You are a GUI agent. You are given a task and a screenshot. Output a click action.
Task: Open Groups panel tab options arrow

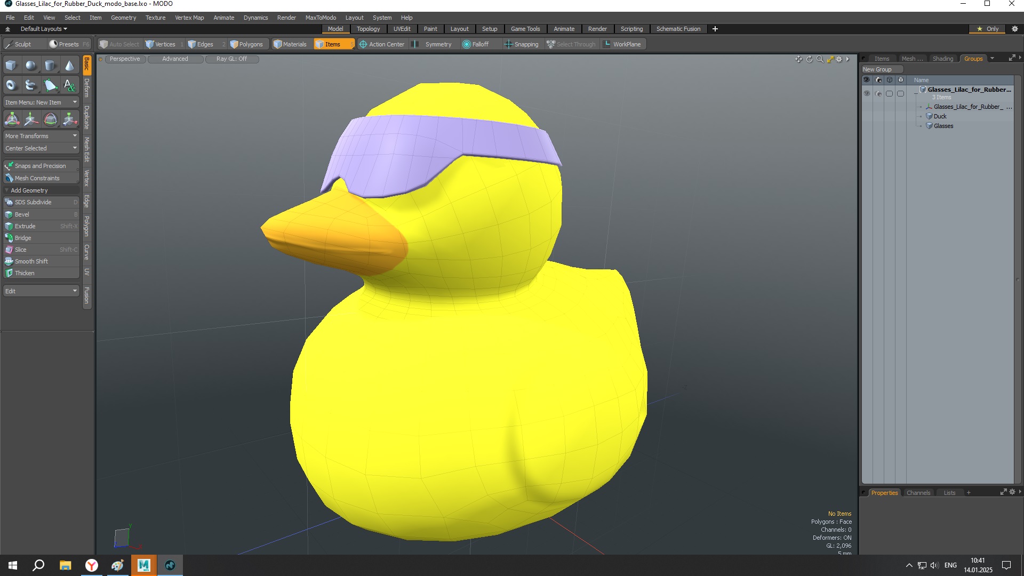(992, 59)
